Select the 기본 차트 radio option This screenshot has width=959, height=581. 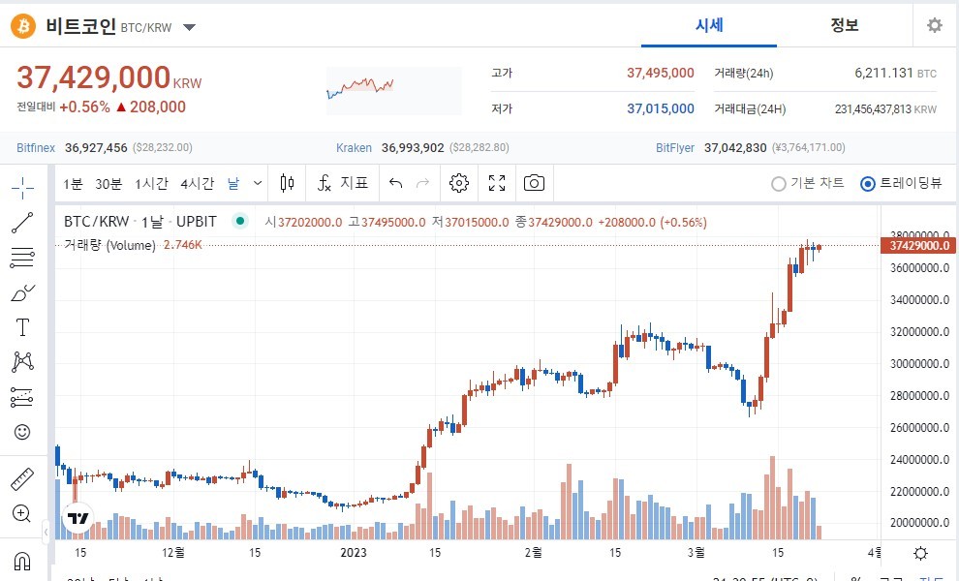point(779,184)
